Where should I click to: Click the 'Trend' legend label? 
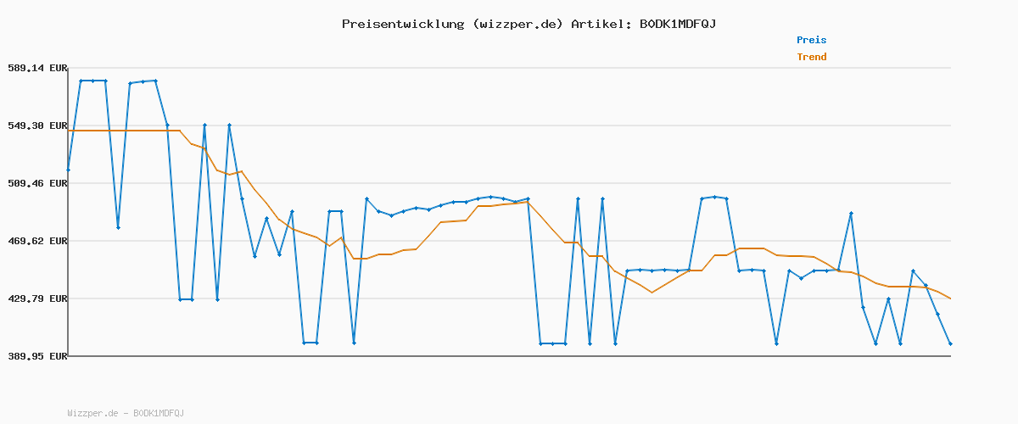811,57
